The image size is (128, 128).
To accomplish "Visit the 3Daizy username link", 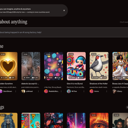I will [119, 91].
